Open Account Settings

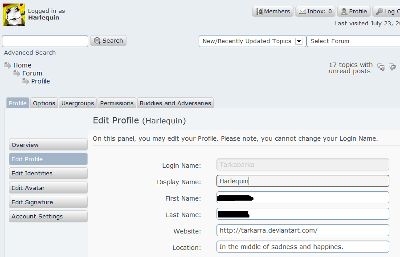(x=48, y=216)
